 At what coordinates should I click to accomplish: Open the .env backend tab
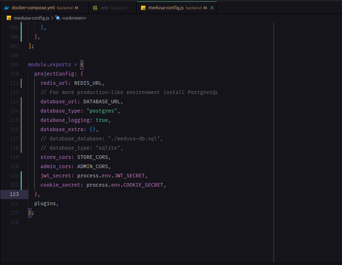click(113, 7)
